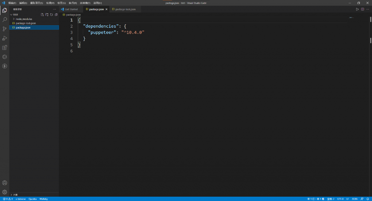The height and width of the screenshot is (201, 372).
Task: Refresh the explorer file tree
Action: coord(51,14)
